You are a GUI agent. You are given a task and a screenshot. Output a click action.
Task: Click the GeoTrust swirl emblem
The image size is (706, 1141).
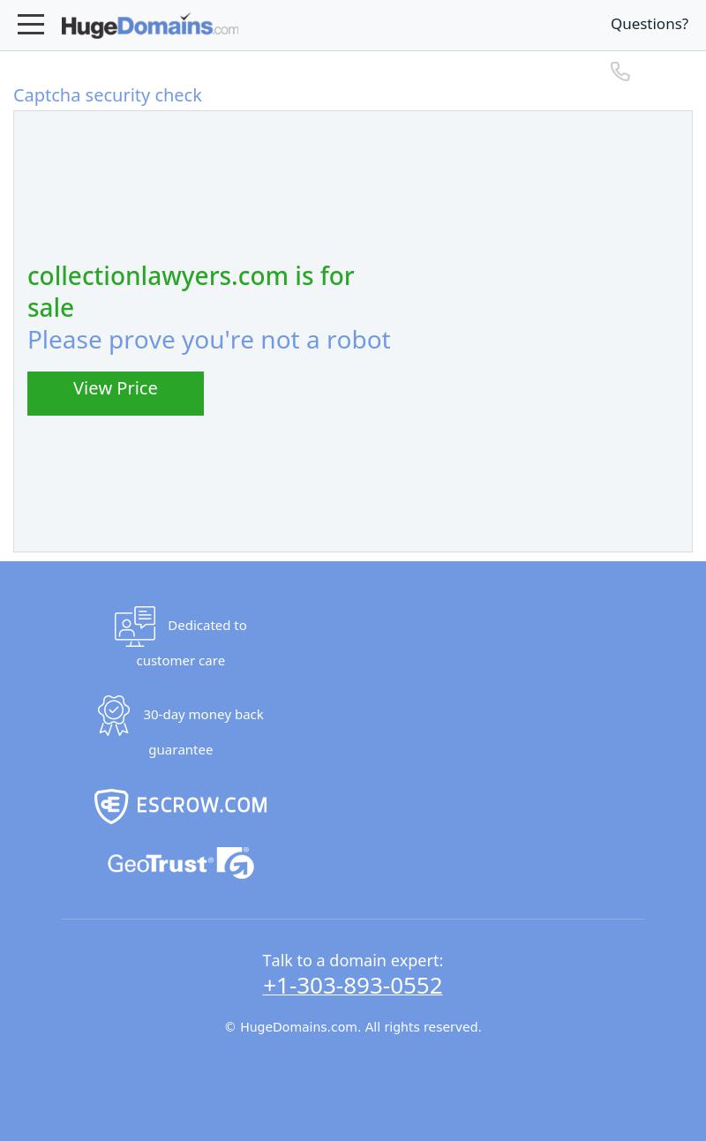[x=236, y=863]
